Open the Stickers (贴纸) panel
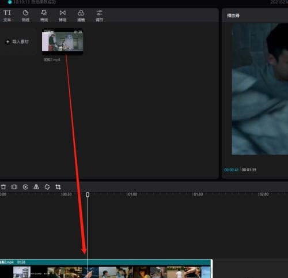288x278 pixels. point(25,16)
